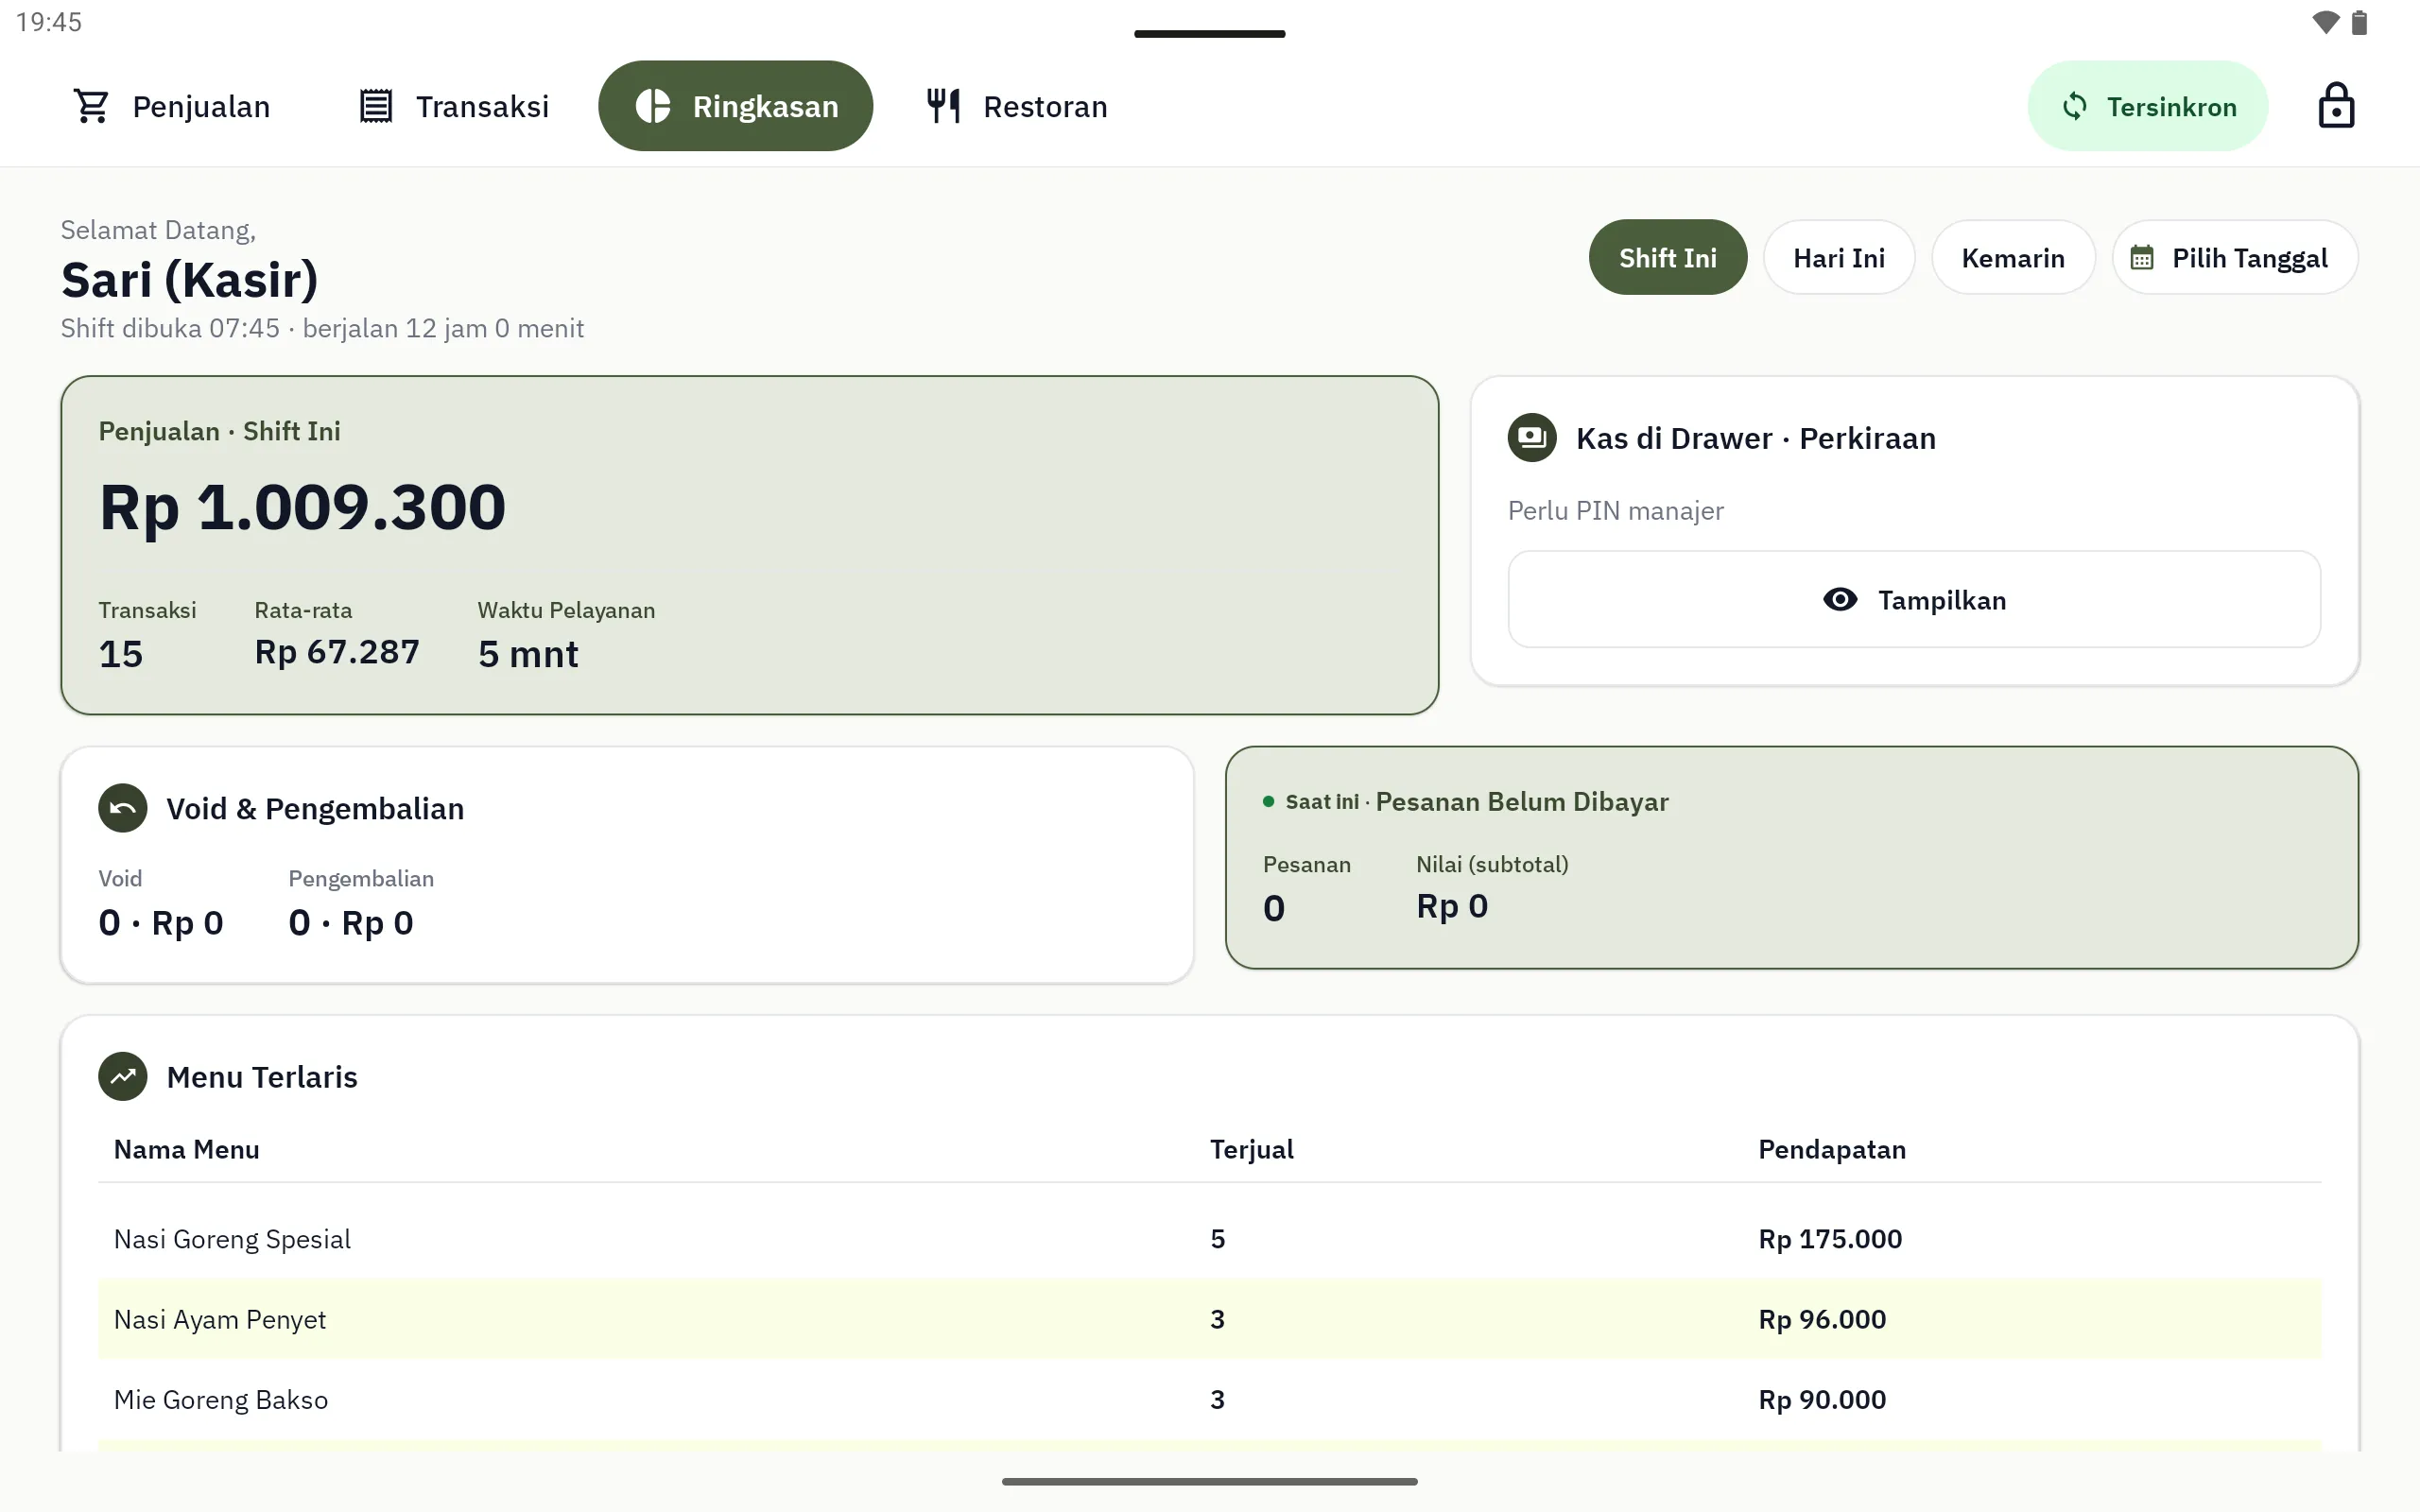Screen dimensions: 2420x1512
Task: Choose the Hari Ini period filter
Action: coord(1838,258)
